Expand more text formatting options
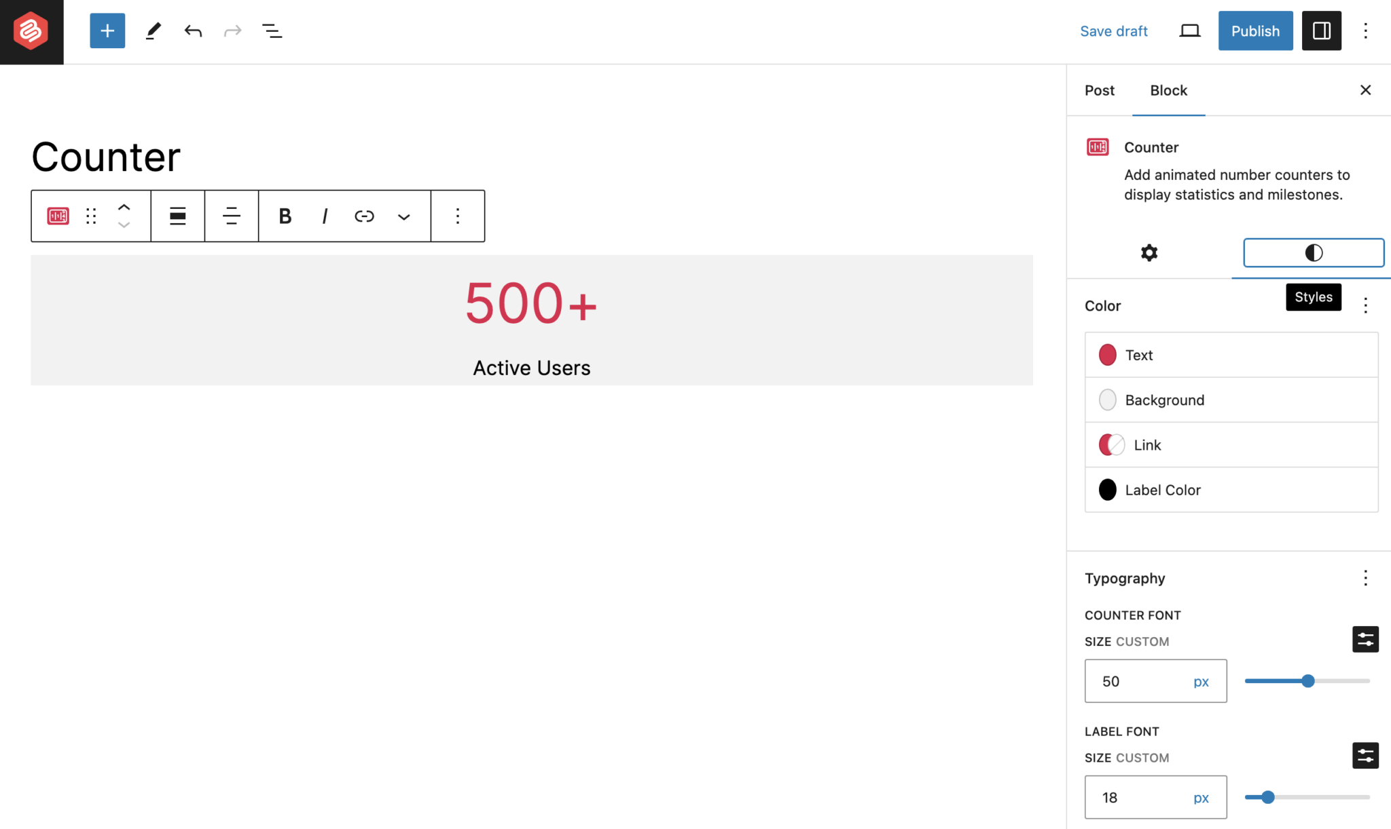This screenshot has width=1391, height=829. coord(403,216)
